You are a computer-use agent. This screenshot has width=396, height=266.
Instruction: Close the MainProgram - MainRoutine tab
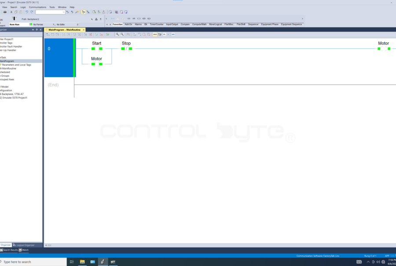pyautogui.click(x=84, y=30)
